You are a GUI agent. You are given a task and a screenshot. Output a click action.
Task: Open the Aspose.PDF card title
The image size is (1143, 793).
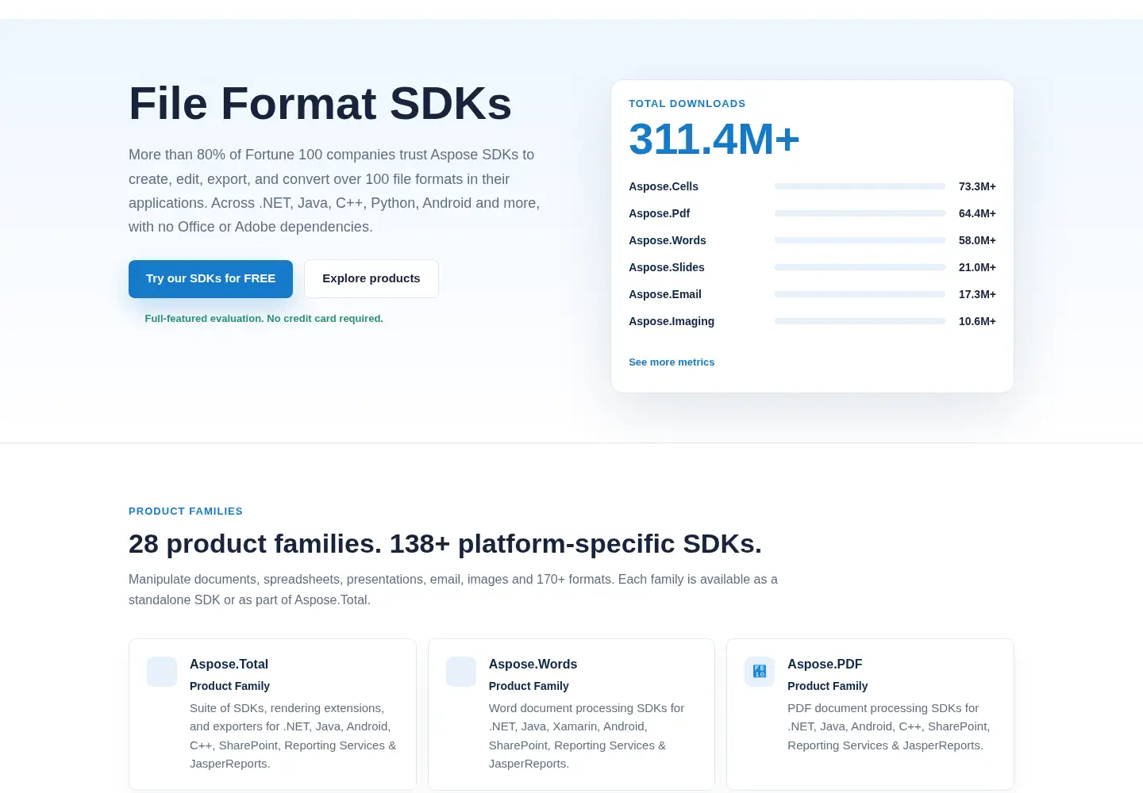825,665
